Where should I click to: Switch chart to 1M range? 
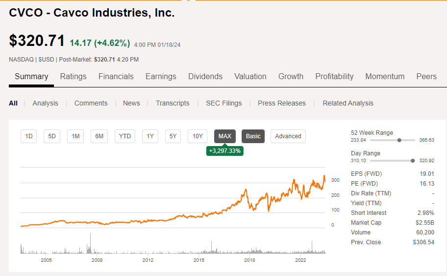point(75,136)
